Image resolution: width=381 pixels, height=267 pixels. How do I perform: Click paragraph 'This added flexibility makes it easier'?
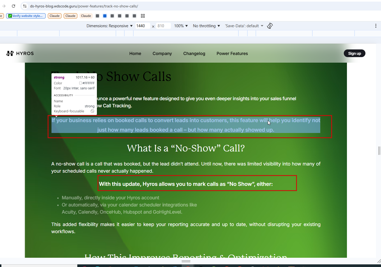186,228
